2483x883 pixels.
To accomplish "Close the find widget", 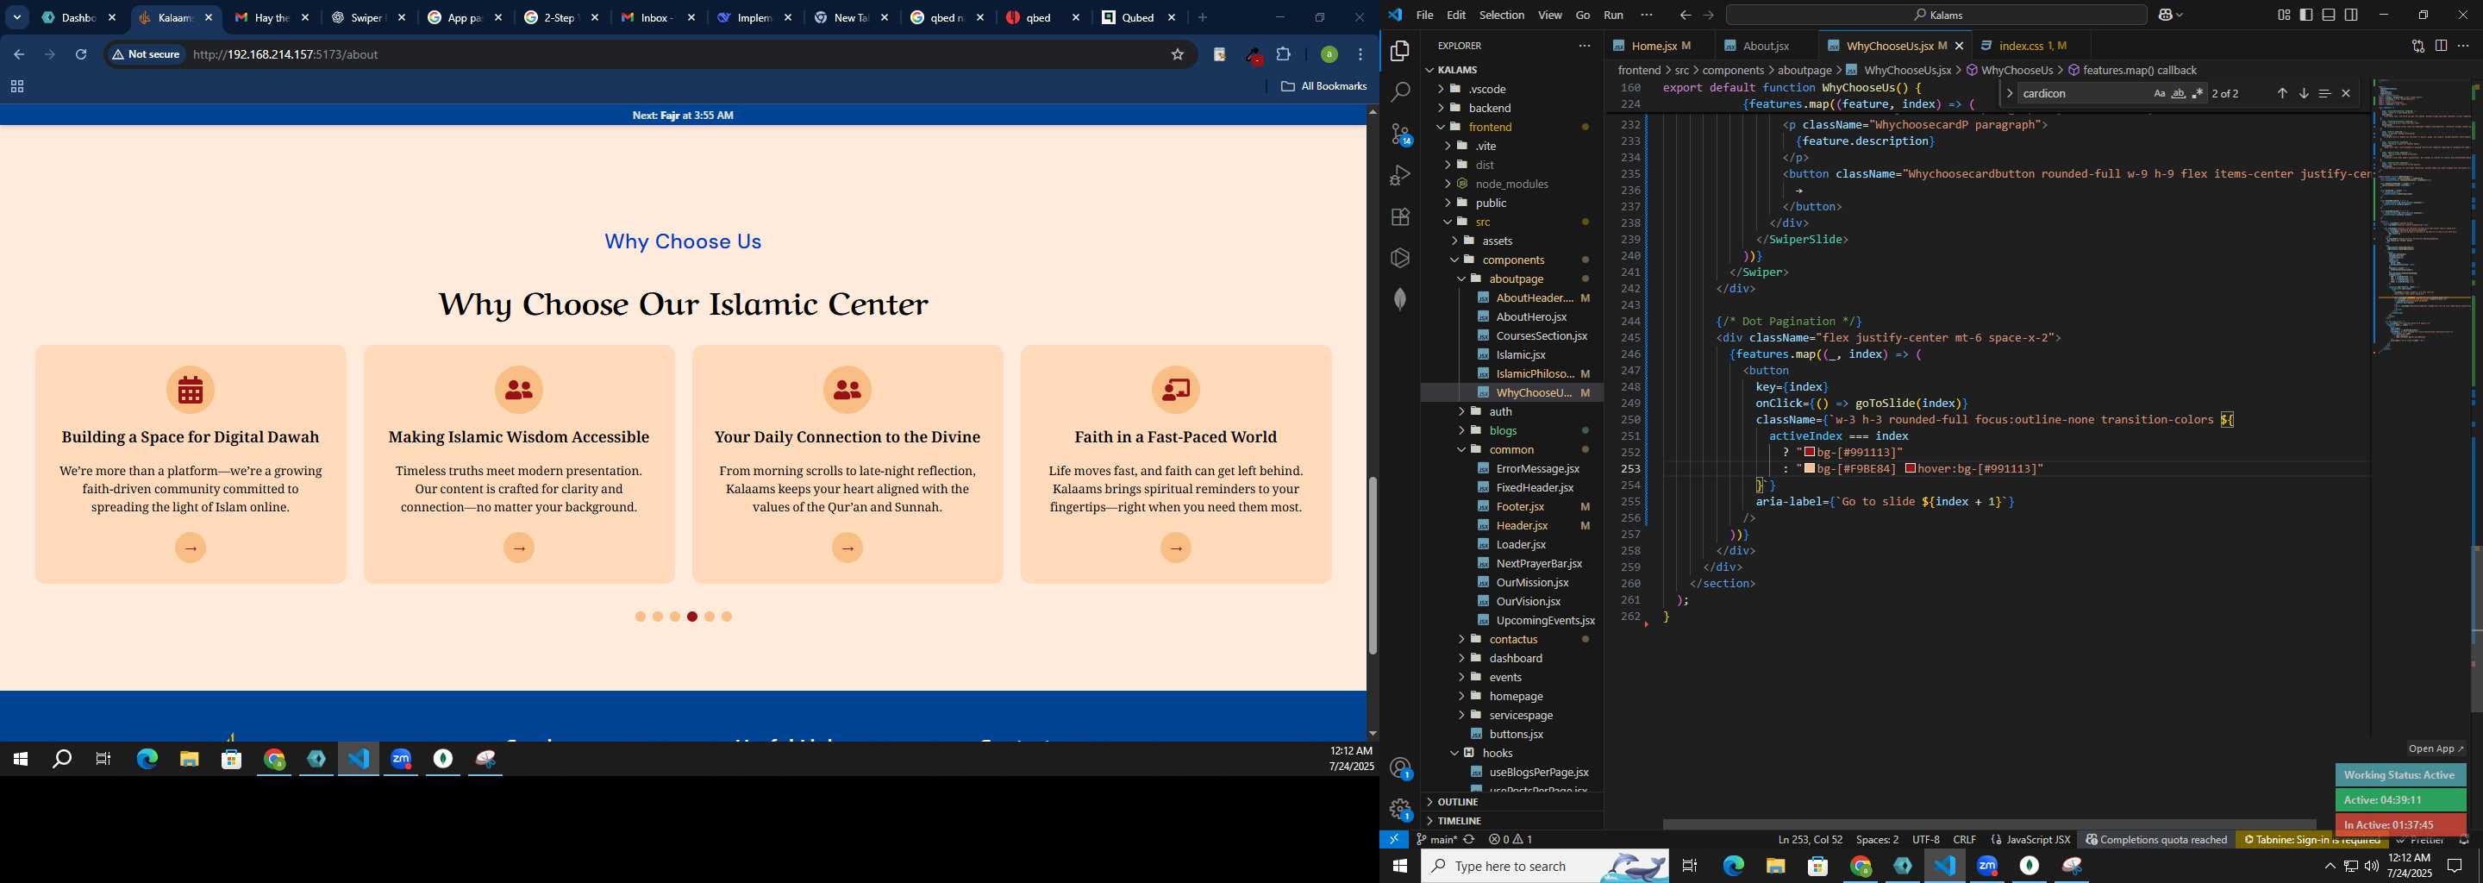I will pos(2346,93).
